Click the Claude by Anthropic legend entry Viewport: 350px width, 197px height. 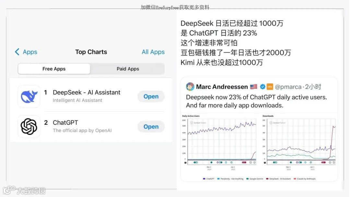point(305,179)
